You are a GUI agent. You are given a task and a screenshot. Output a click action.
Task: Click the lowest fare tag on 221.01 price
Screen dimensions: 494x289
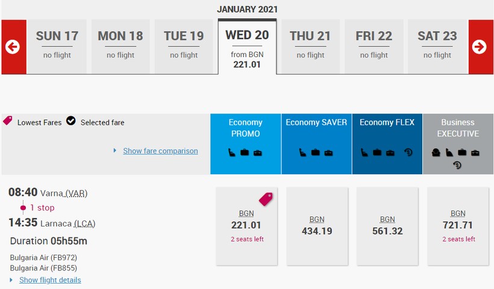click(266, 198)
